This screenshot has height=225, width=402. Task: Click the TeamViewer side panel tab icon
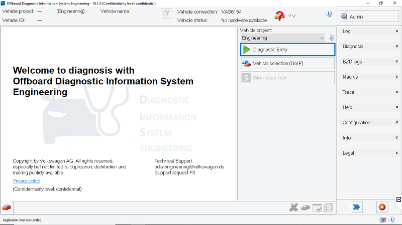click(398, 199)
